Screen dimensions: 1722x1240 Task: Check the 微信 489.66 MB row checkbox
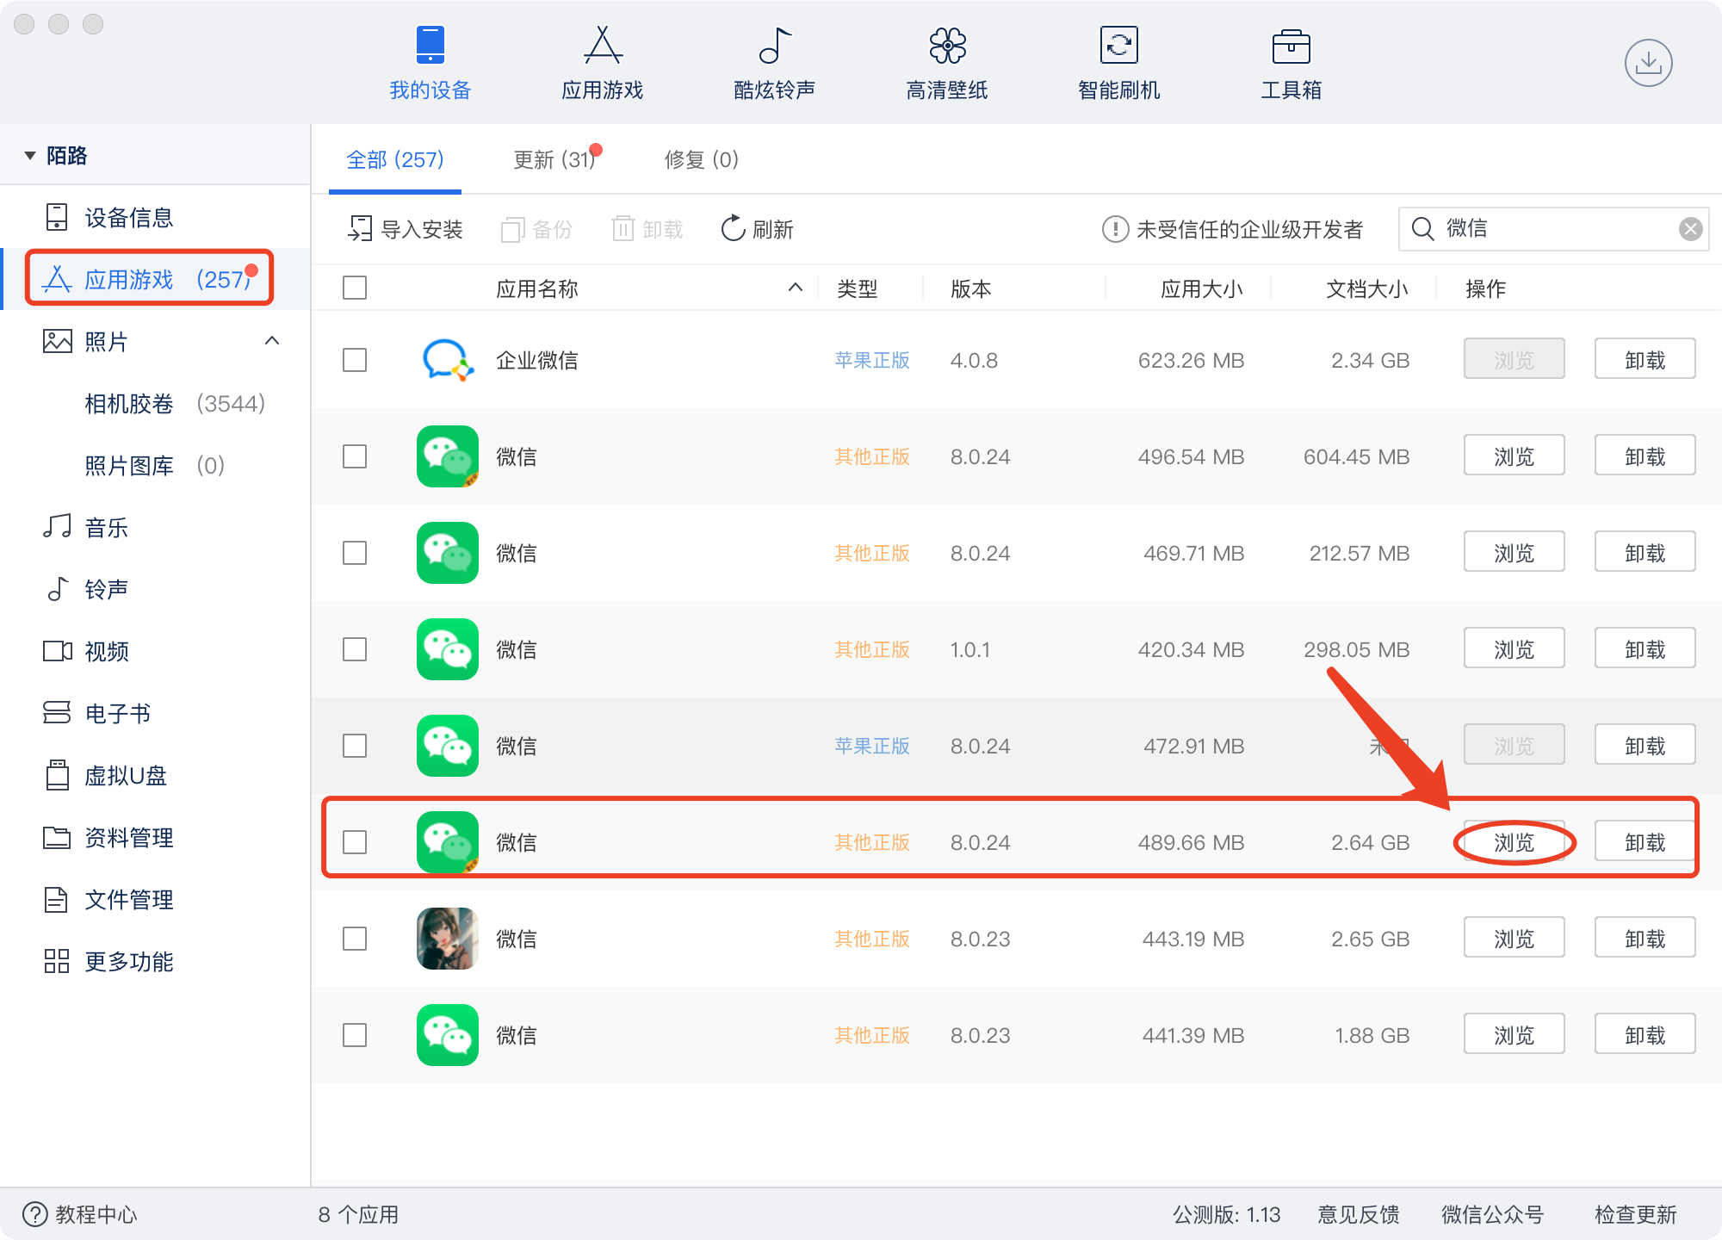355,842
